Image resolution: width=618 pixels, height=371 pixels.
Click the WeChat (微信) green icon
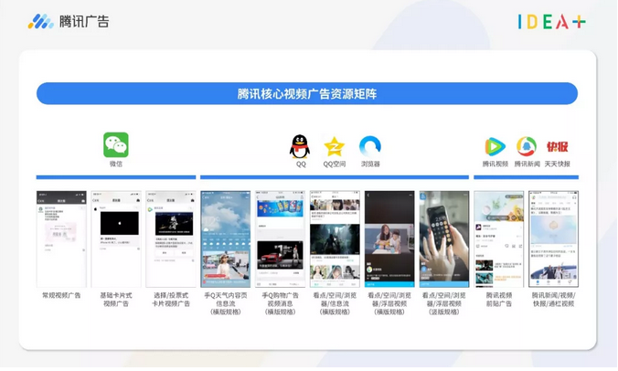(116, 144)
